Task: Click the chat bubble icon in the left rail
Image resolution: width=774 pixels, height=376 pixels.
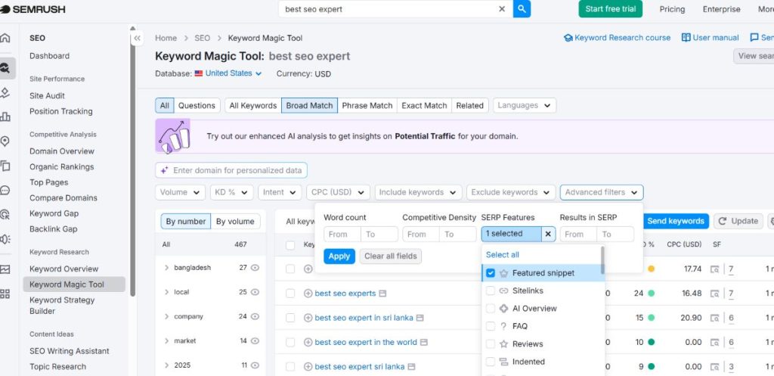Action: [x=5, y=190]
